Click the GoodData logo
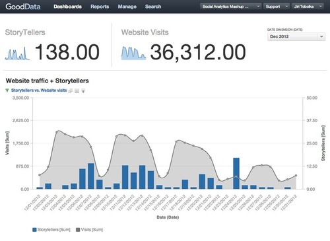The height and width of the screenshot is (241, 330). pos(23,7)
